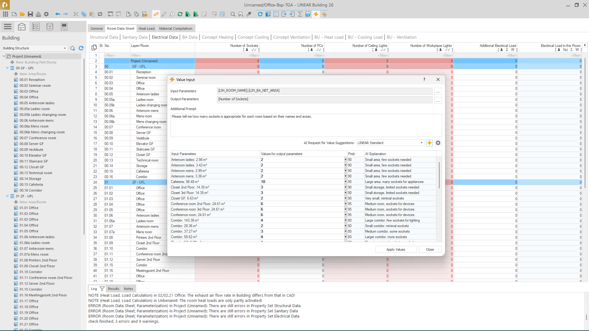Image resolution: width=589 pixels, height=331 pixels.
Task: Click the Undo arrow icon
Action: pyautogui.click(x=58, y=14)
